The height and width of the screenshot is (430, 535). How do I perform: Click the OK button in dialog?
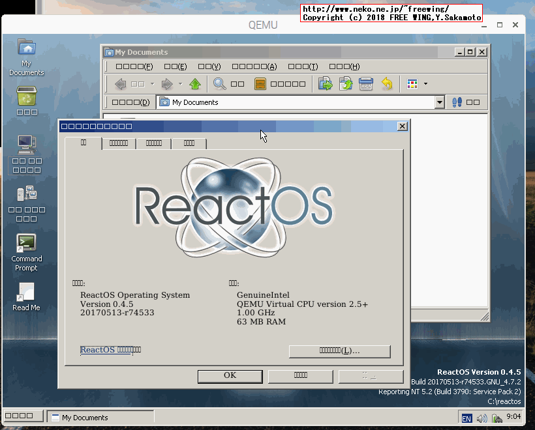230,376
